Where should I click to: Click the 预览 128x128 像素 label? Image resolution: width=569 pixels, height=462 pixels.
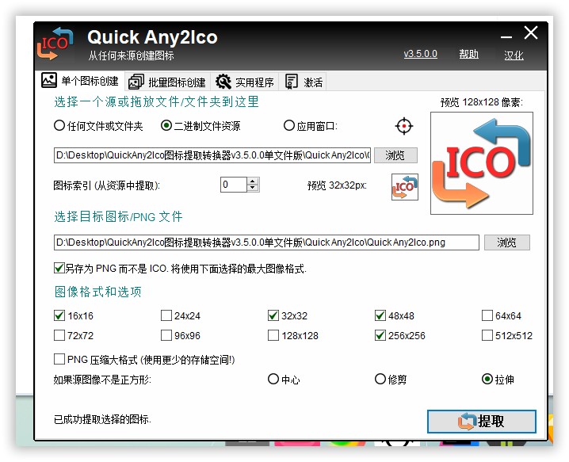pos(482,102)
